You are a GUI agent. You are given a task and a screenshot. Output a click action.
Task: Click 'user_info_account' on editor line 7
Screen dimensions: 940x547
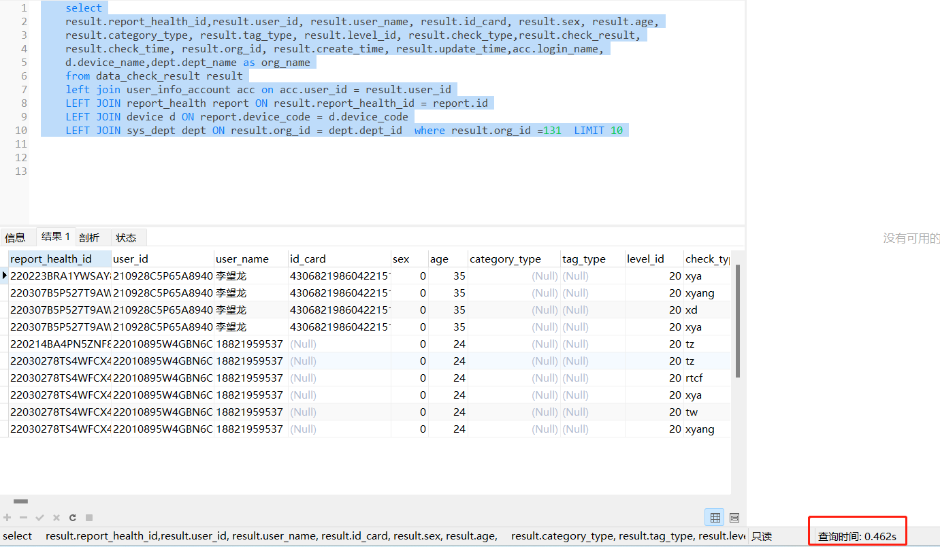(x=178, y=90)
